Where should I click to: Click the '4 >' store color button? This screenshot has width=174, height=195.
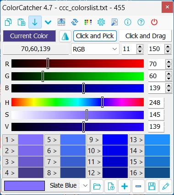point(10,173)
